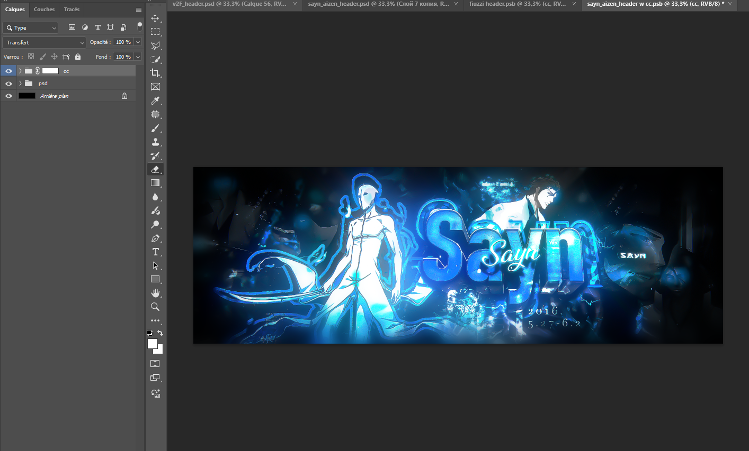Select the Dodge tool
Image resolution: width=749 pixels, height=451 pixels.
(x=155, y=224)
